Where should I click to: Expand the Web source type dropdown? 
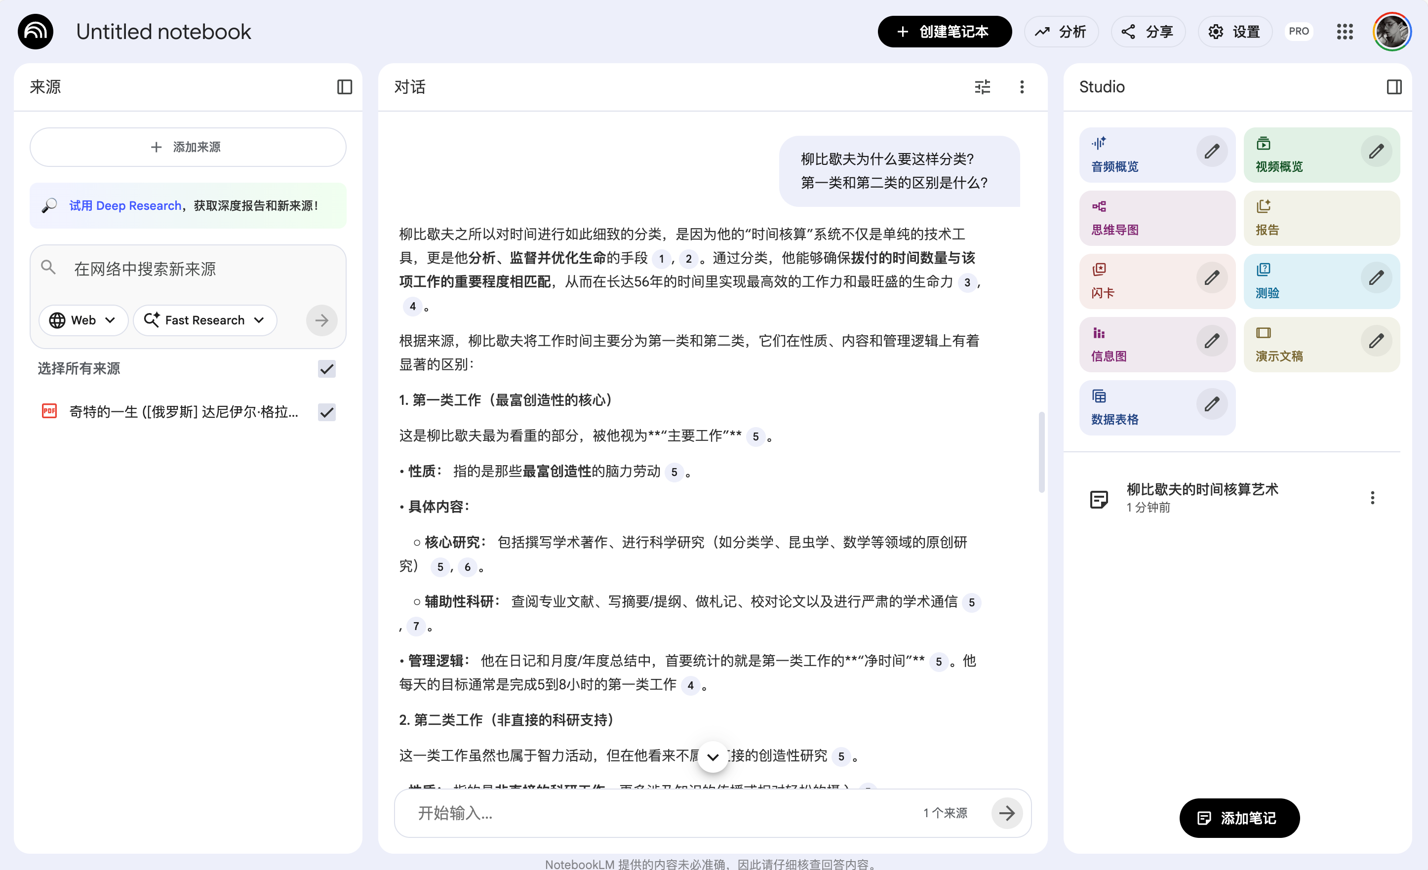pos(83,320)
